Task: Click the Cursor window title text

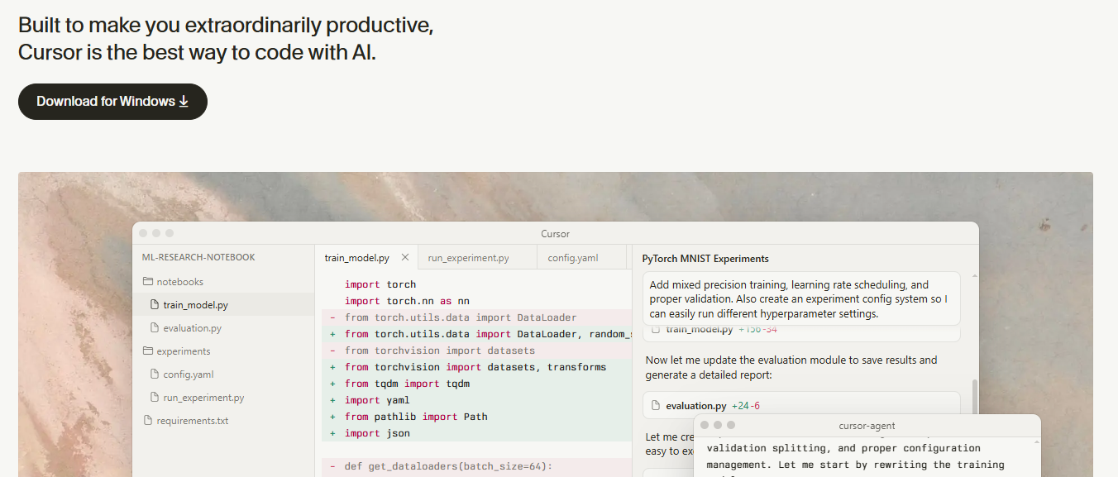Action: pyautogui.click(x=555, y=234)
